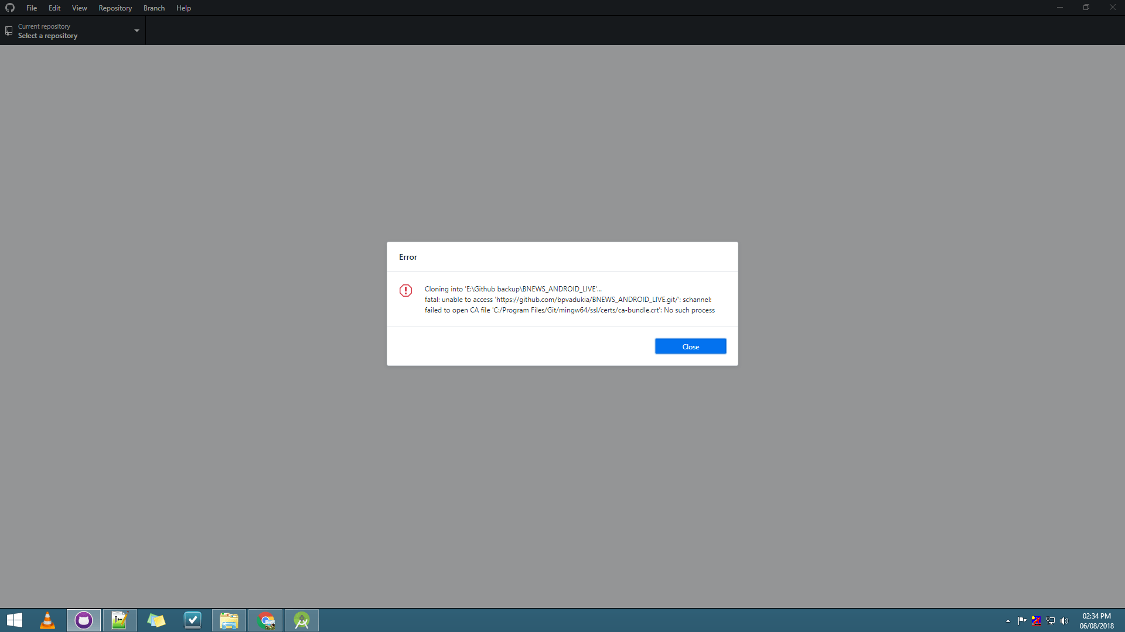Click the repository dropdown arrow

[x=137, y=30]
